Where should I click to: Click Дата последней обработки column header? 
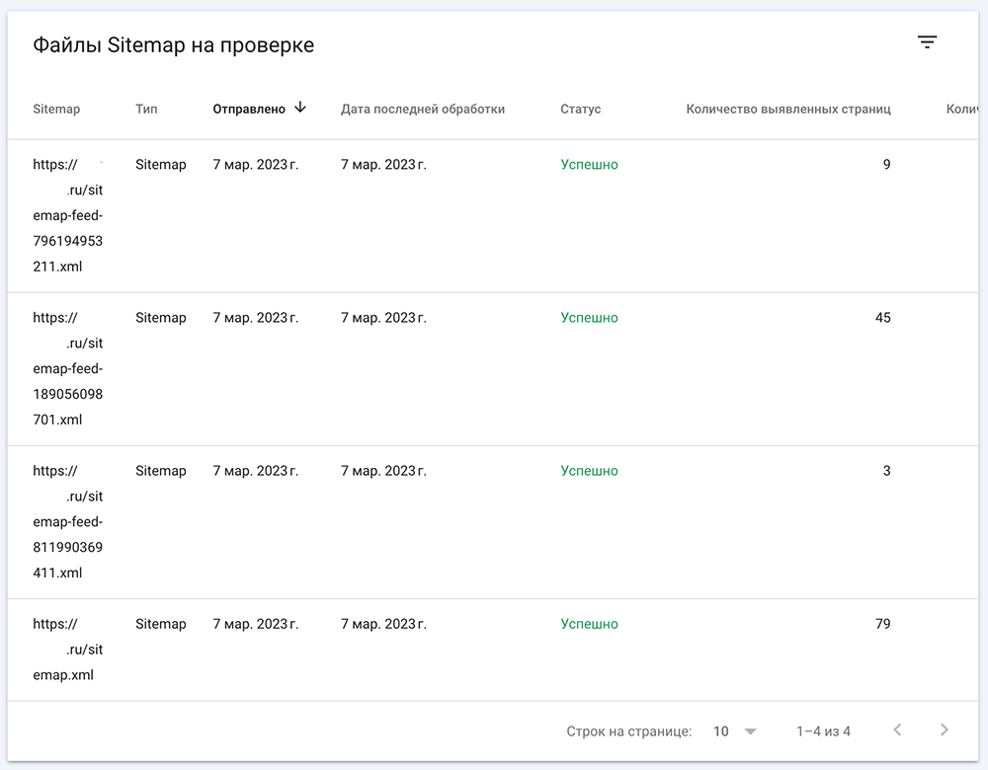pos(423,109)
